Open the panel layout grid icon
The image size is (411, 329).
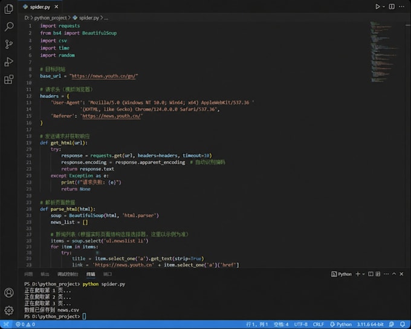click(378, 274)
